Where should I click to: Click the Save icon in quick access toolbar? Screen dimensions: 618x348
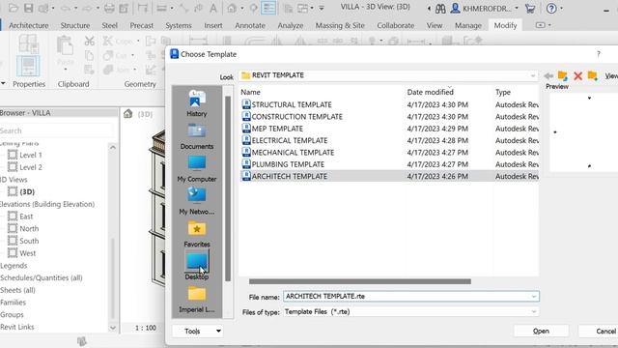tap(28, 8)
